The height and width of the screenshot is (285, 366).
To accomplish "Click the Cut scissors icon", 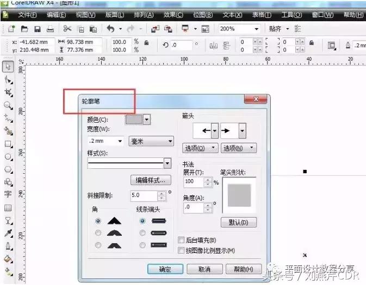I will (67, 29).
